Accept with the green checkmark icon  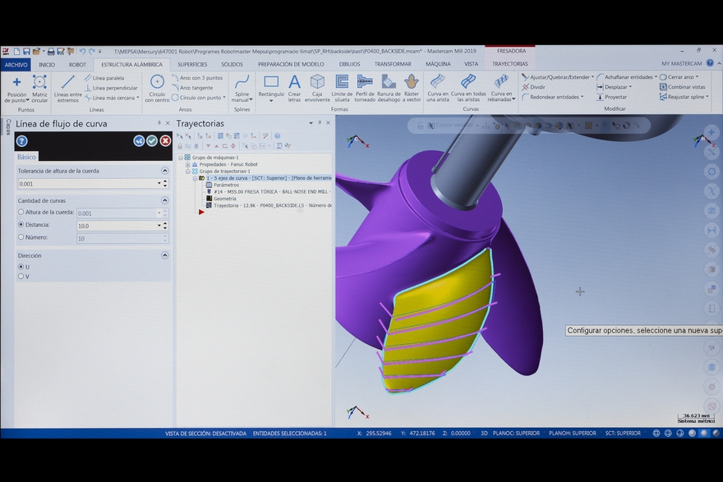coord(152,141)
